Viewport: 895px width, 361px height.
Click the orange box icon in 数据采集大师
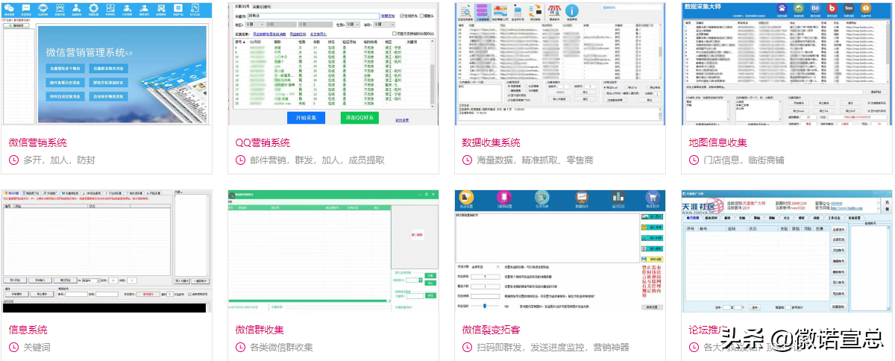(x=866, y=8)
